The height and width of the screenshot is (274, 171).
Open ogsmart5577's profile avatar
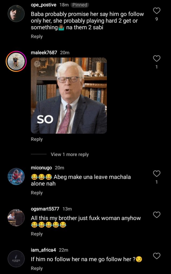click(x=16, y=218)
